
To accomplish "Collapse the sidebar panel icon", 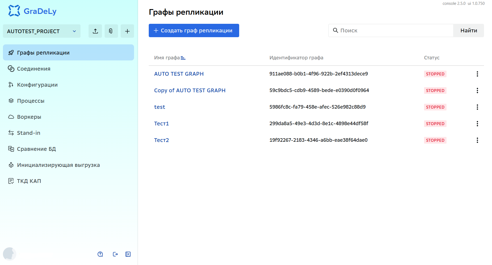I will [128, 254].
